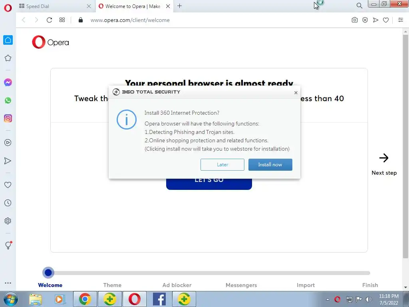The width and height of the screenshot is (409, 307).
Task: Launch WhatsApp from the sidebar
Action: click(8, 100)
